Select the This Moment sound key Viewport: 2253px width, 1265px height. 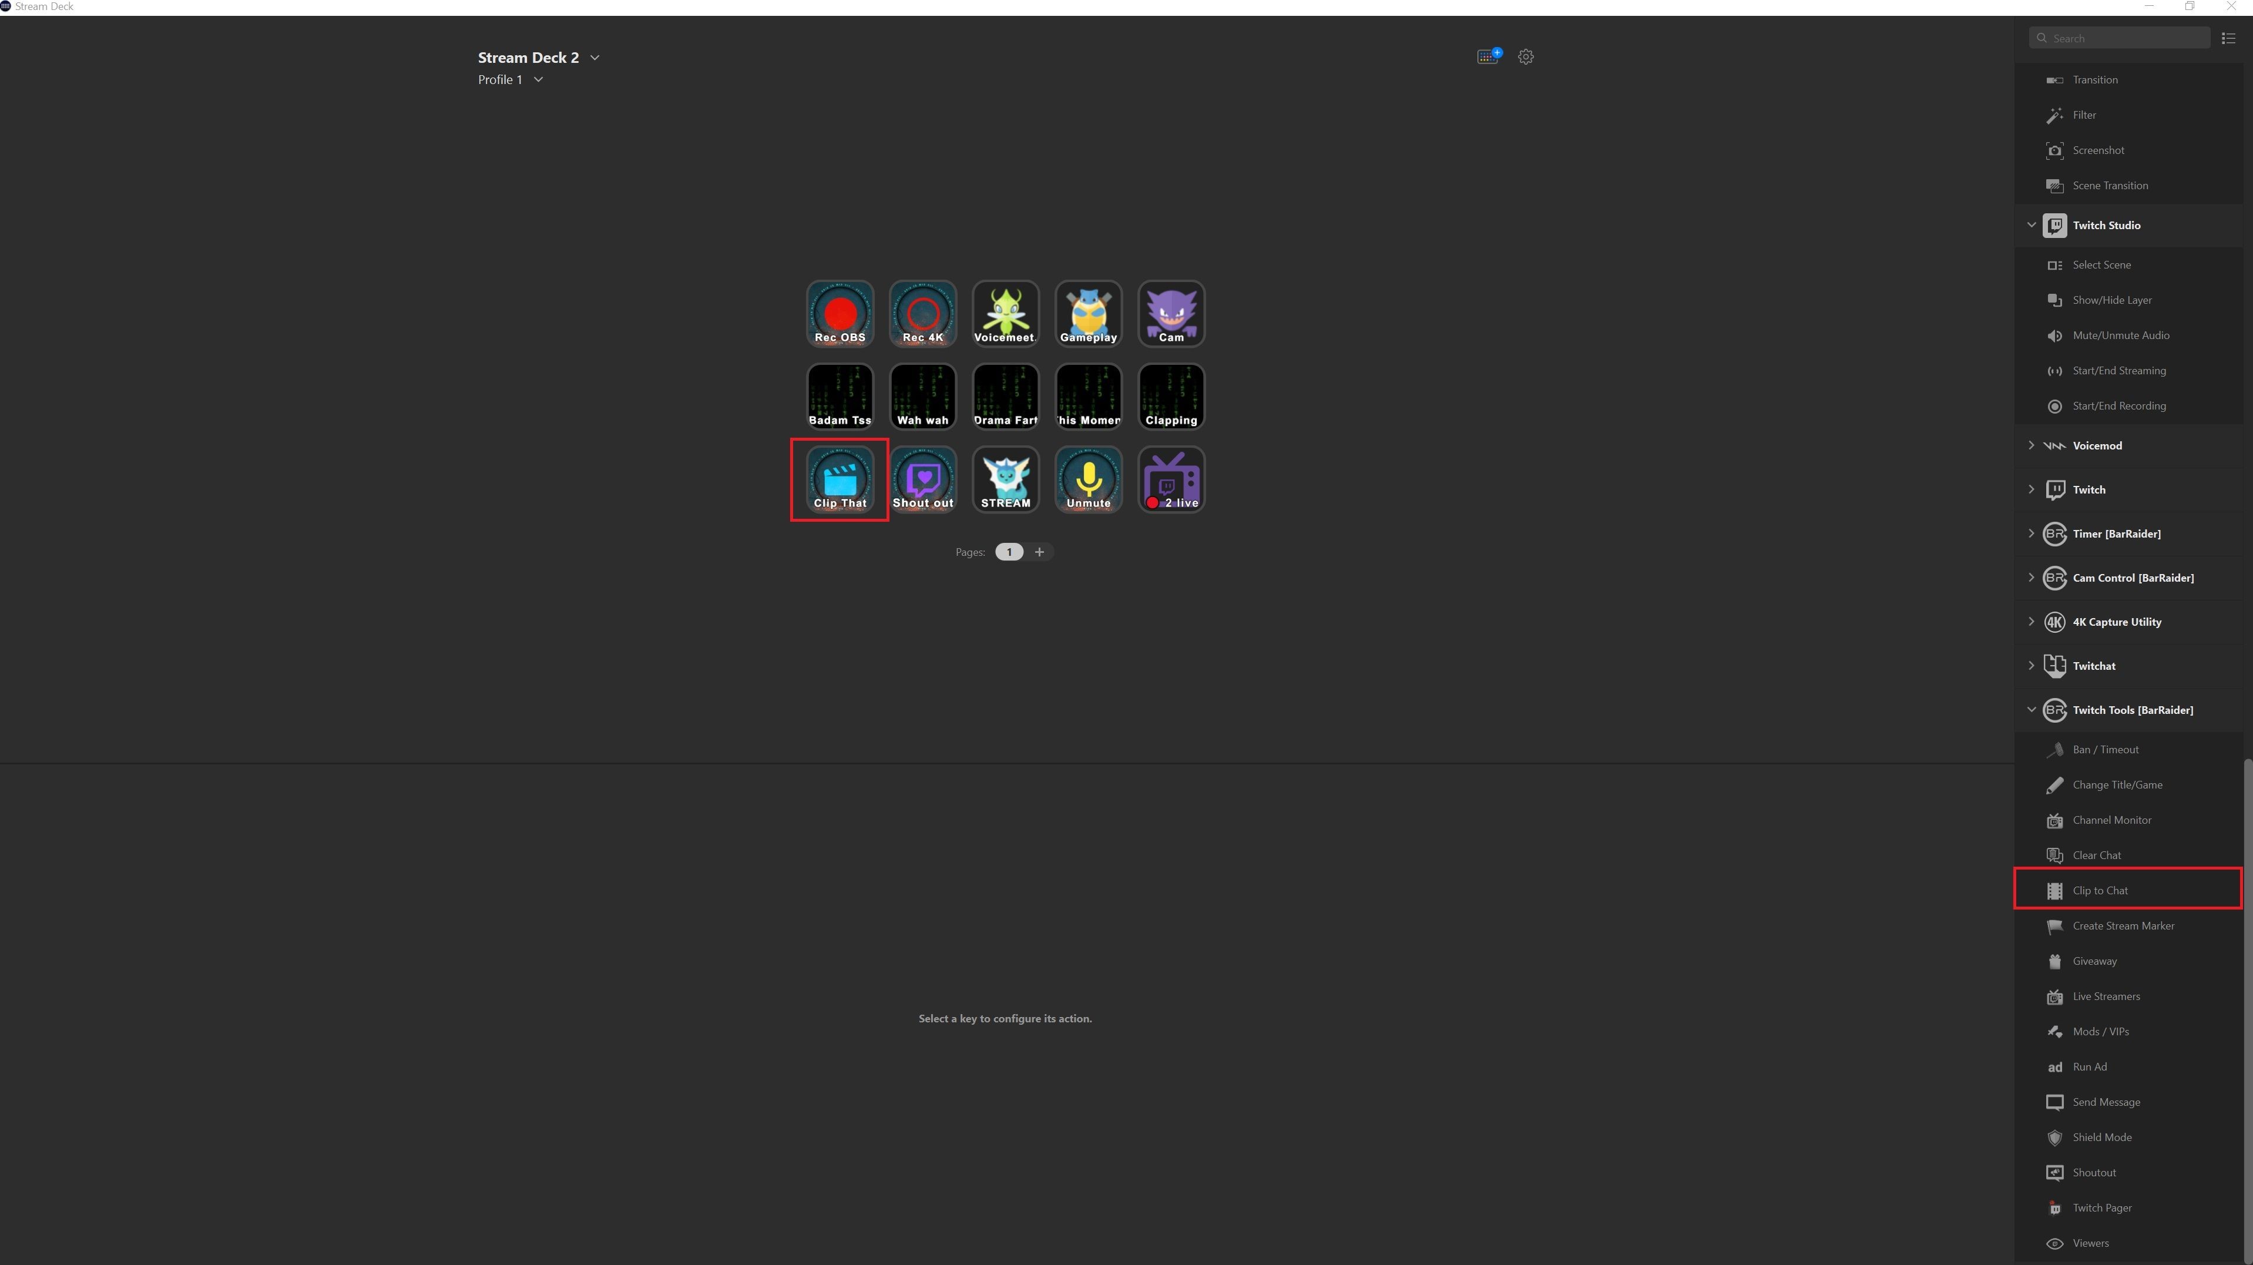click(1089, 396)
